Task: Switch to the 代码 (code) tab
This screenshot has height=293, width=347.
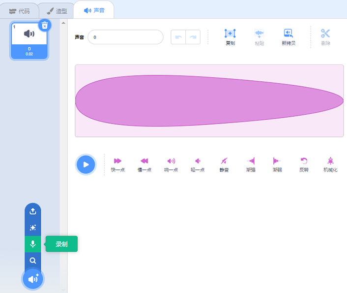Action: (20, 10)
